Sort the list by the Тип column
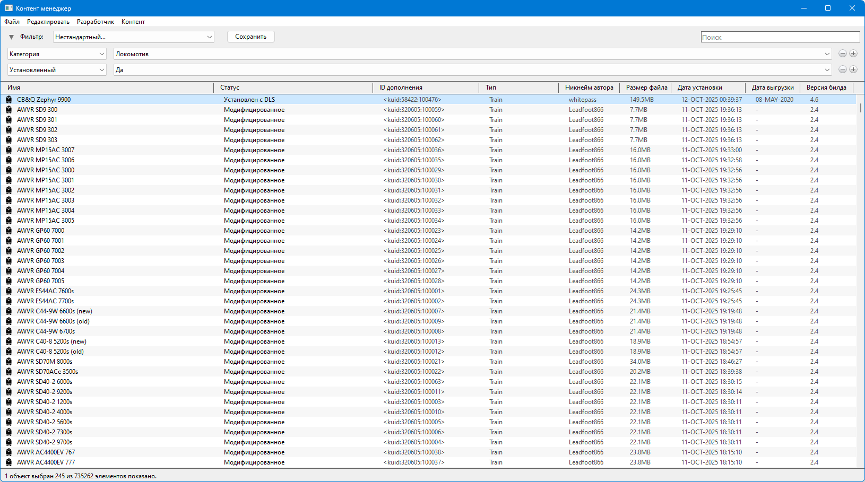 [x=519, y=87]
